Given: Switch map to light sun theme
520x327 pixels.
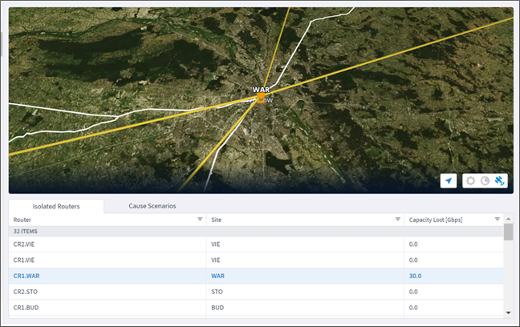Looking at the screenshot, I should pyautogui.click(x=470, y=181).
